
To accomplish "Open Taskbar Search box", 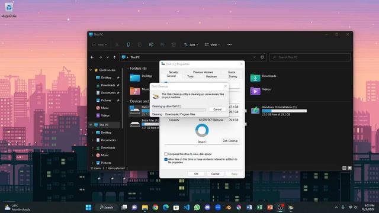I will [106, 208].
